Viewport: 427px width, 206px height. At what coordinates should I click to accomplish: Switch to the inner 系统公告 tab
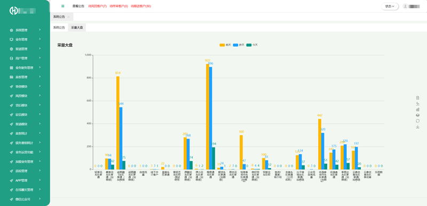click(59, 27)
